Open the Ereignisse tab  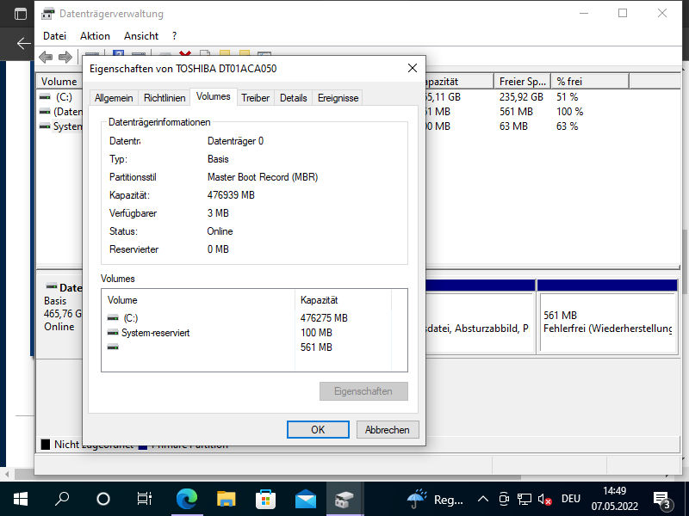[x=338, y=98]
